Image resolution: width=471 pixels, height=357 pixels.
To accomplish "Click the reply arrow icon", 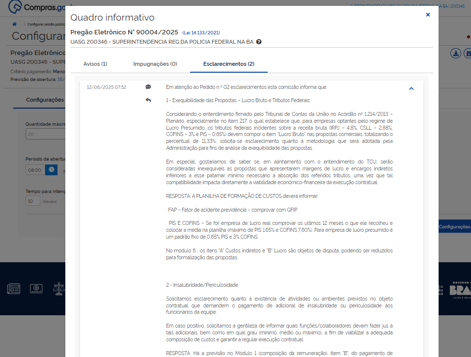I will [148, 100].
